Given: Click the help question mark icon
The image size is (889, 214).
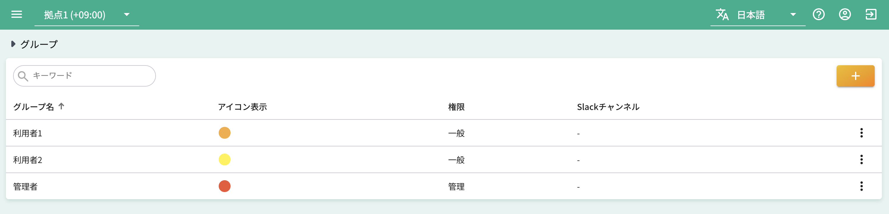Looking at the screenshot, I should click(x=818, y=15).
